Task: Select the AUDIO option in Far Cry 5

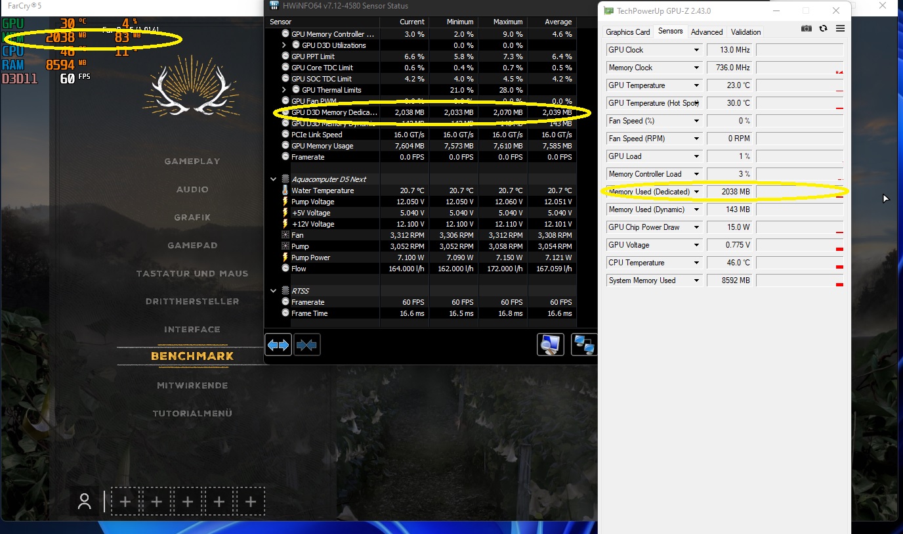Action: pos(192,189)
